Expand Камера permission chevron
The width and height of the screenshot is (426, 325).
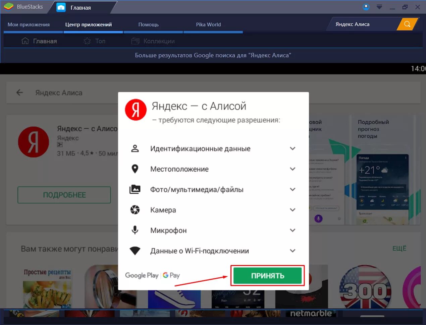(x=292, y=210)
